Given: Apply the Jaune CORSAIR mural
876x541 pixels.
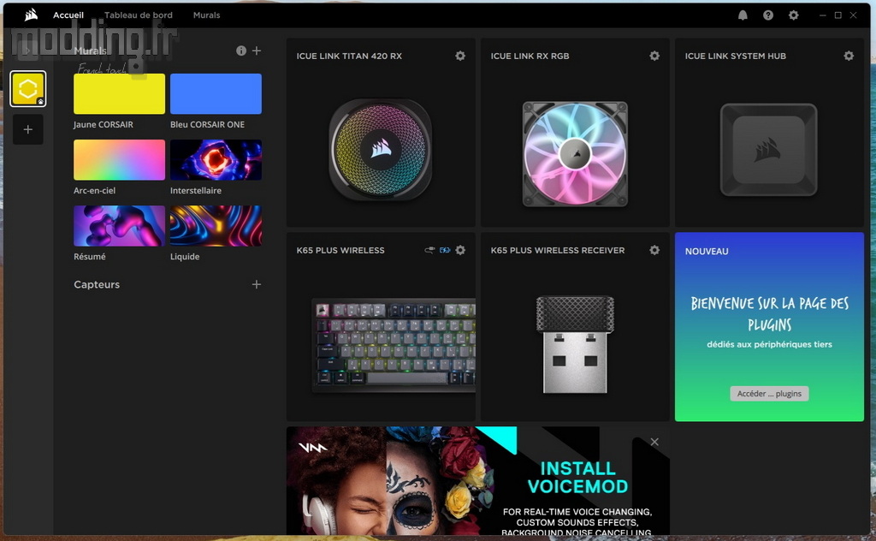Looking at the screenshot, I should [x=119, y=94].
